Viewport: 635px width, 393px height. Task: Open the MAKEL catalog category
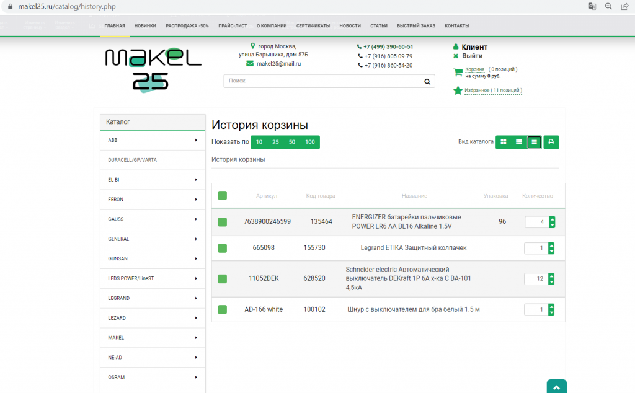153,338
